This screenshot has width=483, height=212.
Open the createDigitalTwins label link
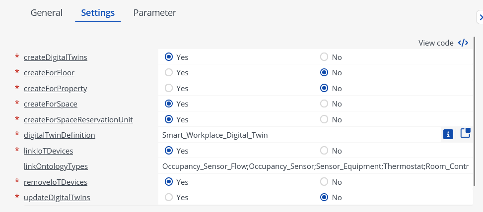point(56,57)
